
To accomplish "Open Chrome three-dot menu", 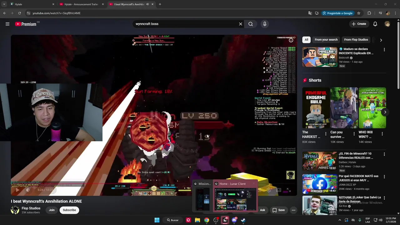I will pyautogui.click(x=395, y=13).
